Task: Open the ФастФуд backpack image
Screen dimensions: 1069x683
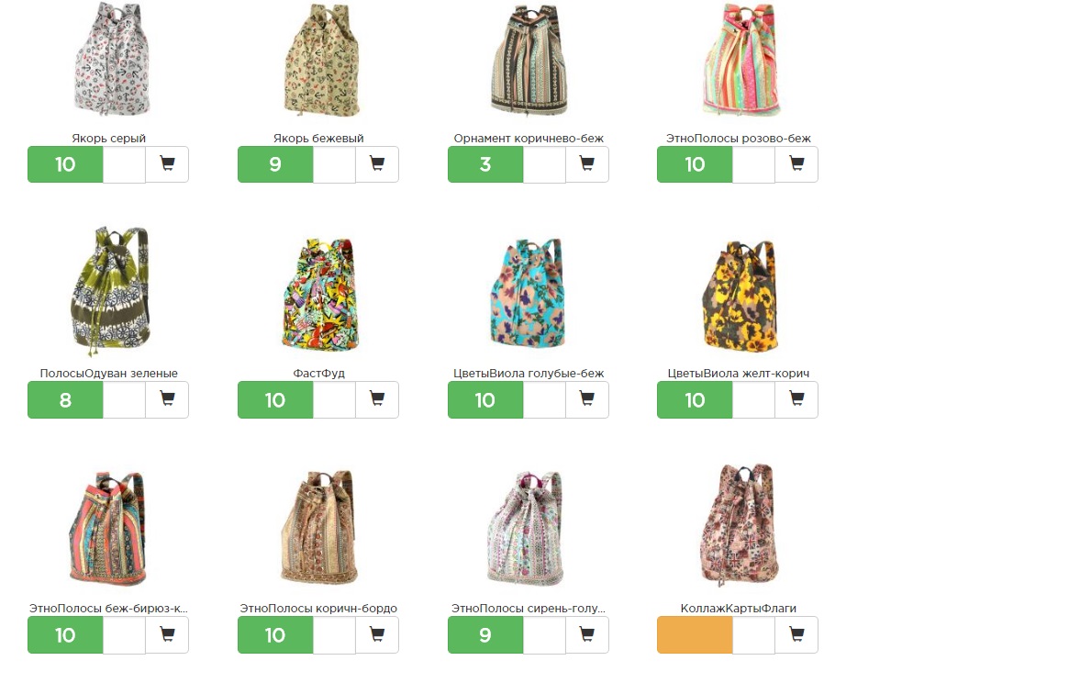Action: click(319, 294)
